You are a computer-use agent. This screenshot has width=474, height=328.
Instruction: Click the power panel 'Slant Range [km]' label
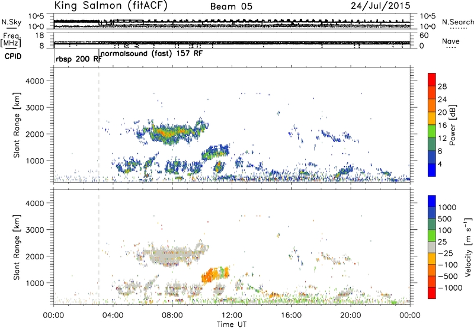(x=17, y=125)
